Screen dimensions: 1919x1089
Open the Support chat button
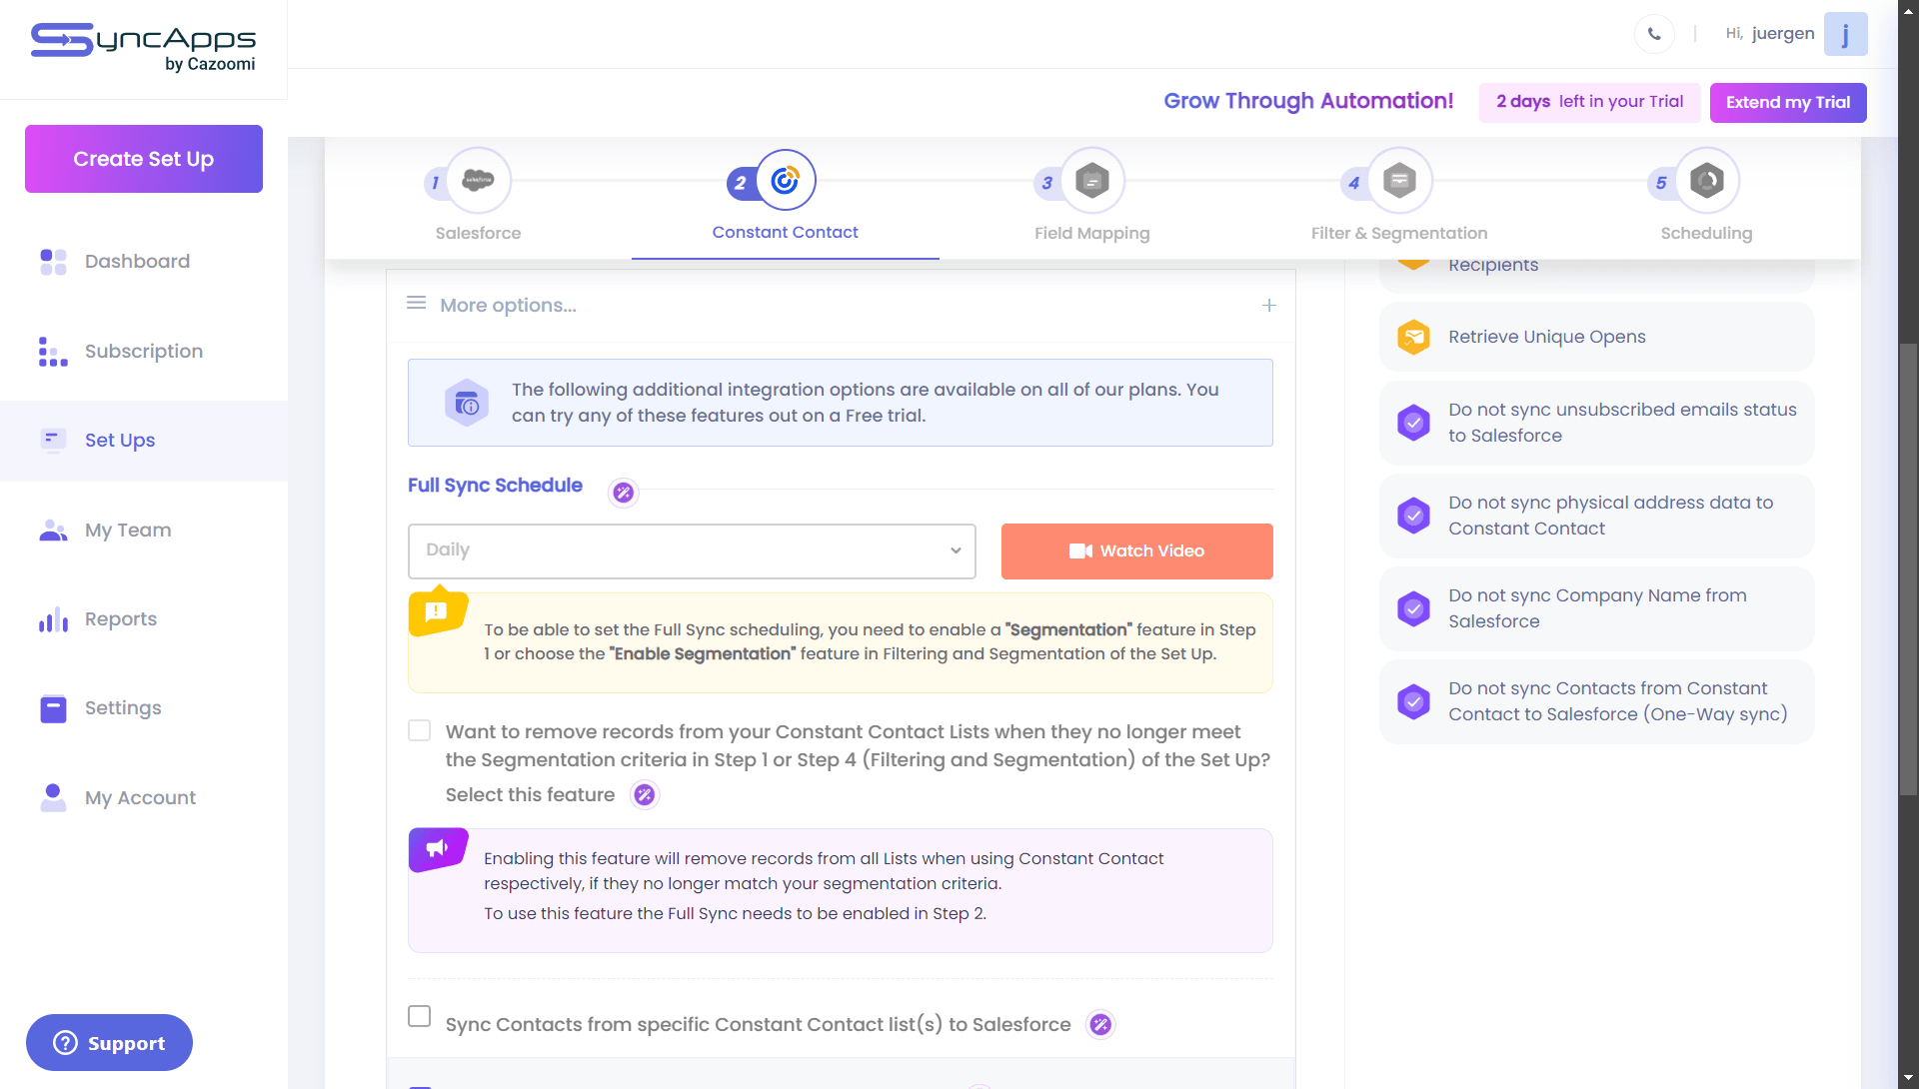click(109, 1043)
